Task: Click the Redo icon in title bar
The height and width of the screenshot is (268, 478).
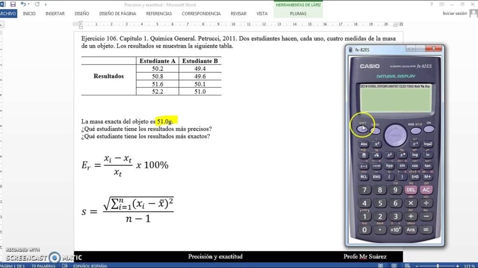Action: pyautogui.click(x=37, y=4)
